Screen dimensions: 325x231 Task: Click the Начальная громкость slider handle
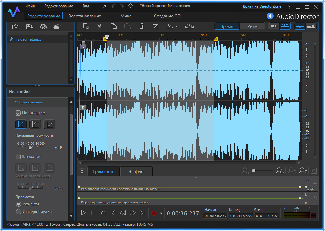pyautogui.click(x=30, y=147)
